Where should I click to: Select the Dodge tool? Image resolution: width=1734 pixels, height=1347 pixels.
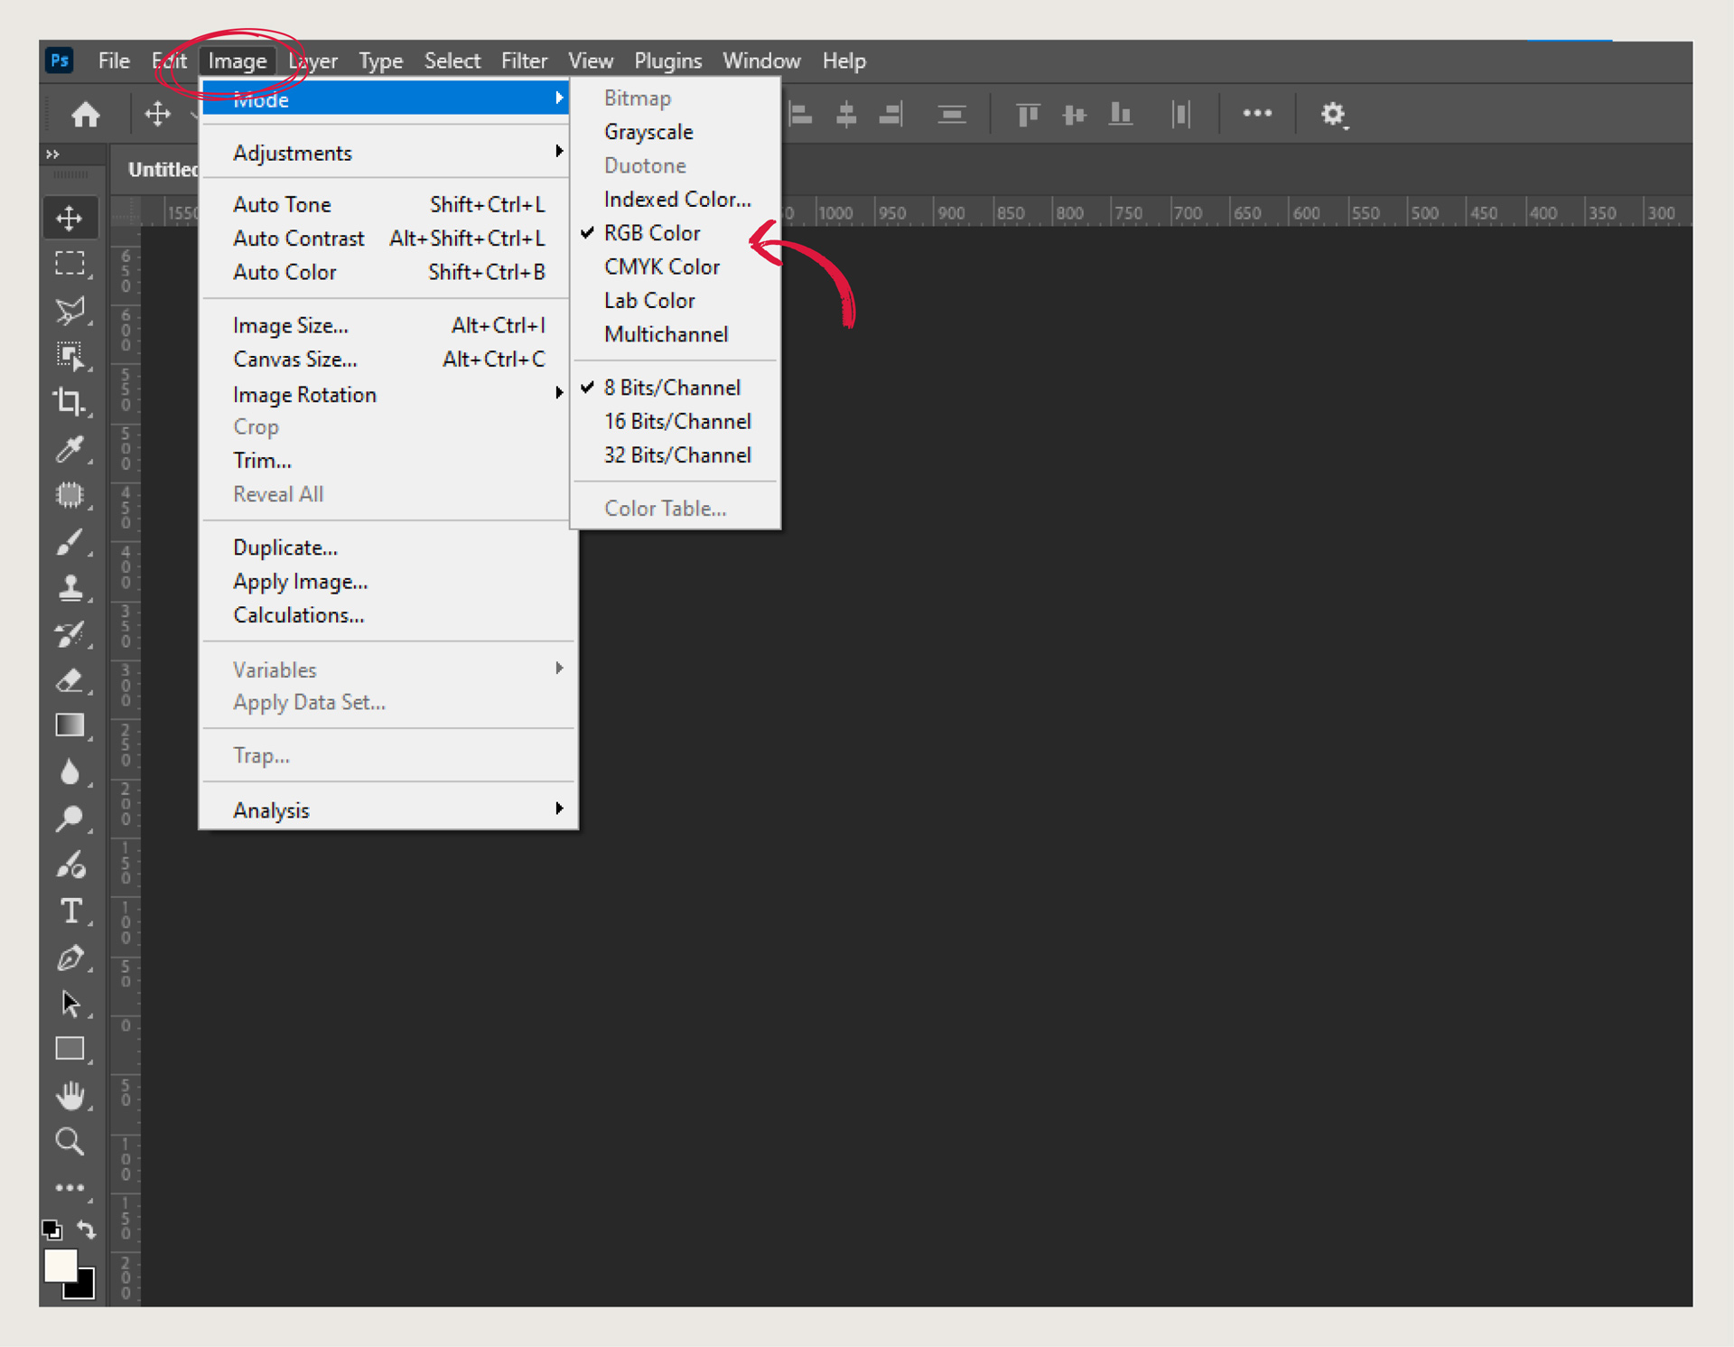70,818
